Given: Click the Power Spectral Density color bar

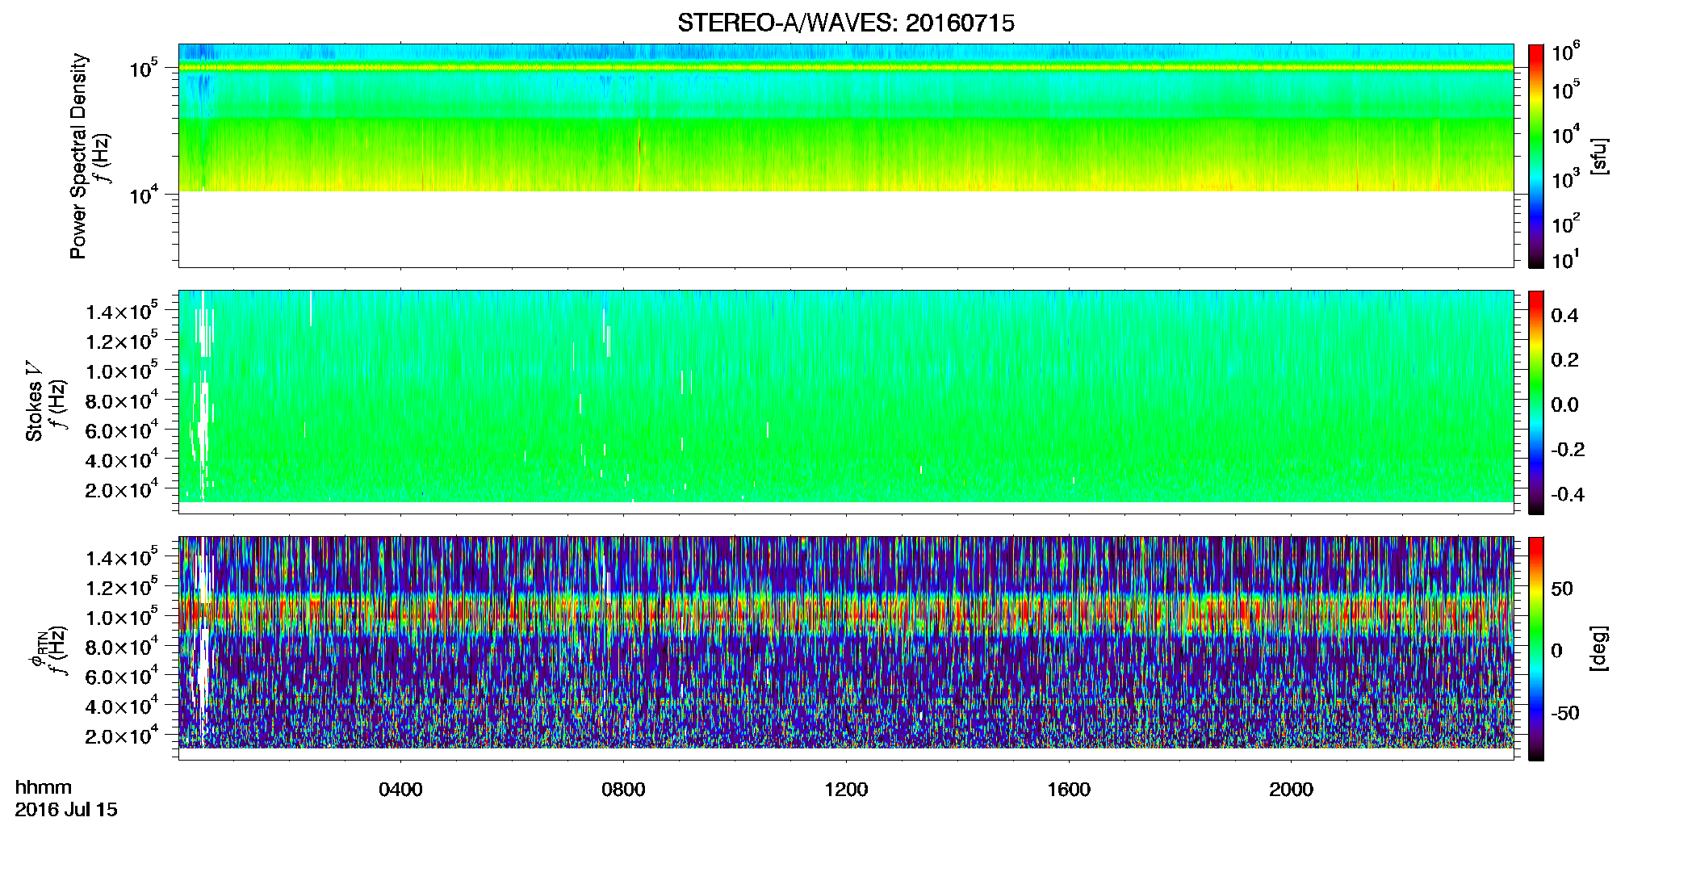Looking at the screenshot, I should coord(1536,156).
